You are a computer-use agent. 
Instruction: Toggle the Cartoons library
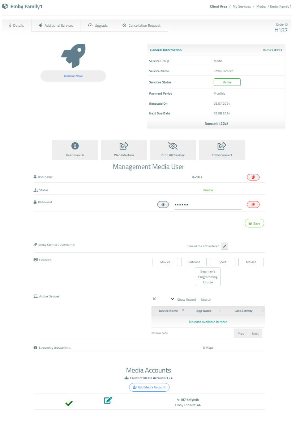[194, 262]
